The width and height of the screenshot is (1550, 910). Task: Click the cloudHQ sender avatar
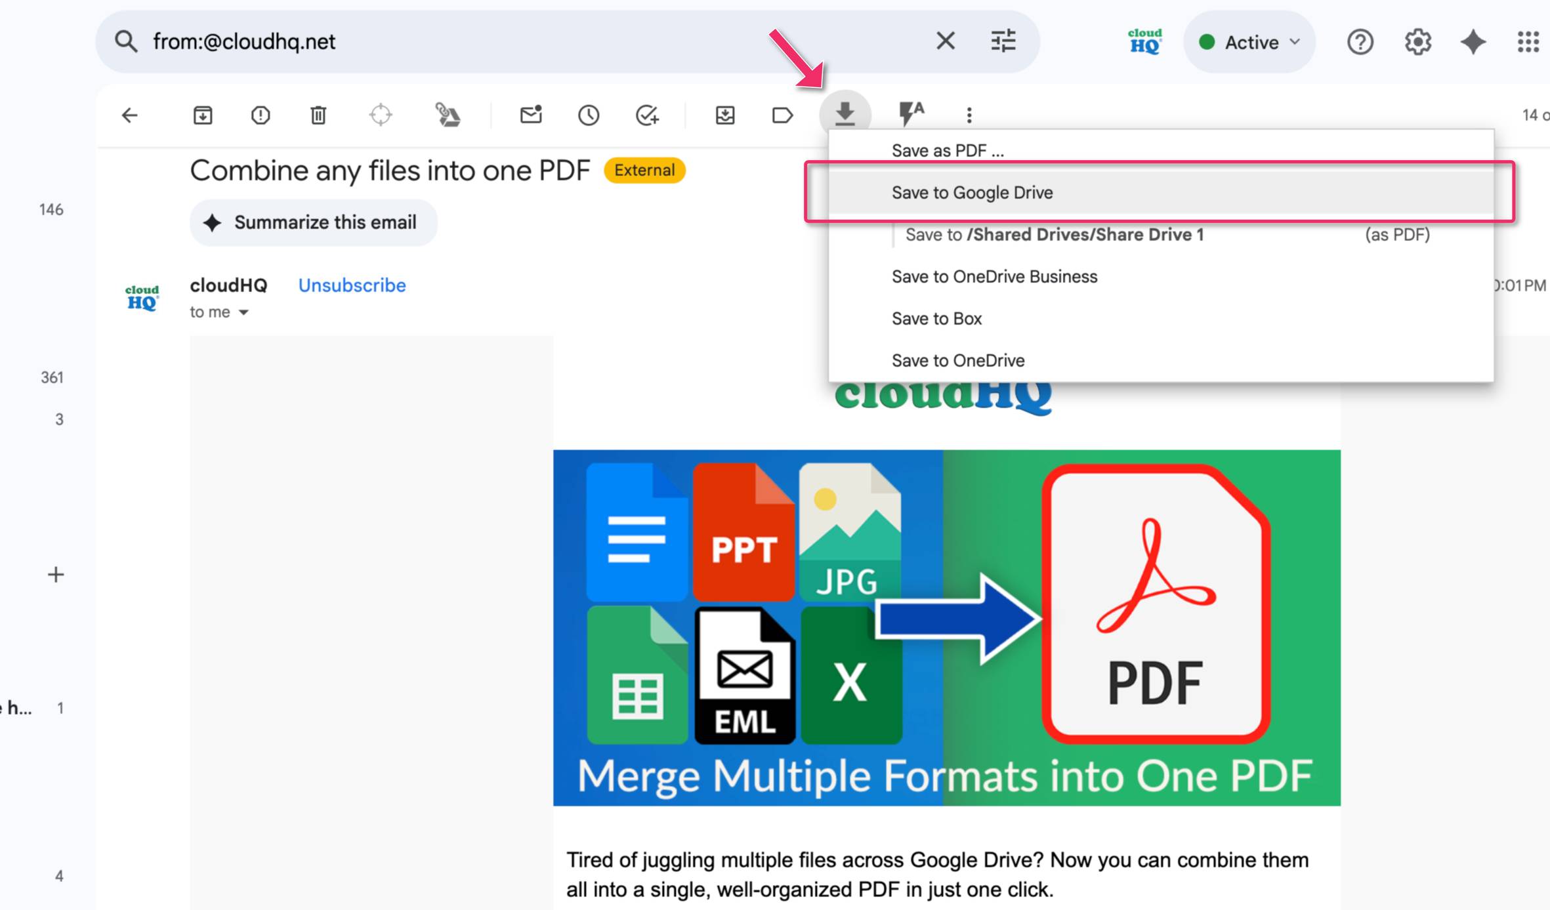[x=142, y=297]
